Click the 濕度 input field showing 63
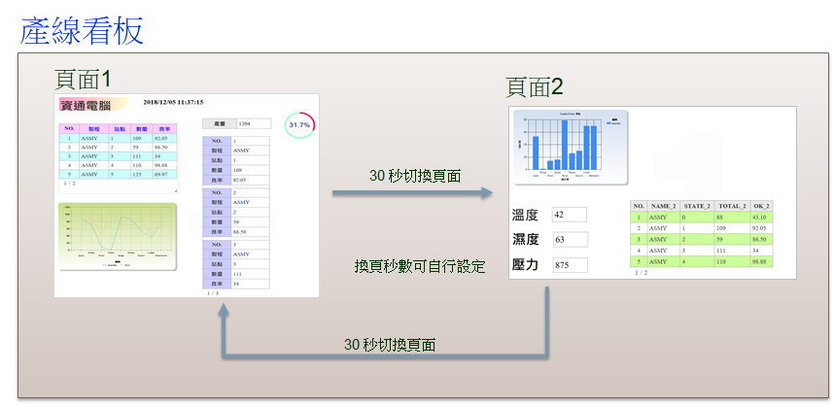The height and width of the screenshot is (405, 834). click(x=569, y=240)
